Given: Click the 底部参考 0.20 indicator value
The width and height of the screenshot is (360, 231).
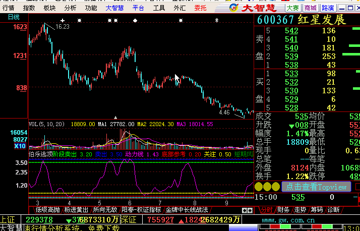Looking at the screenshot, I should 182,154.
